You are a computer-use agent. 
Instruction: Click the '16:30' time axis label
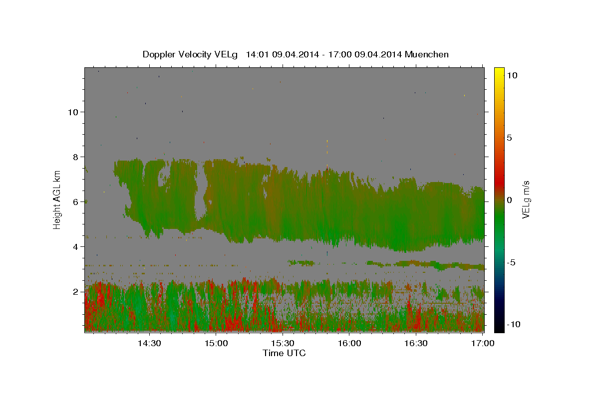(416, 343)
